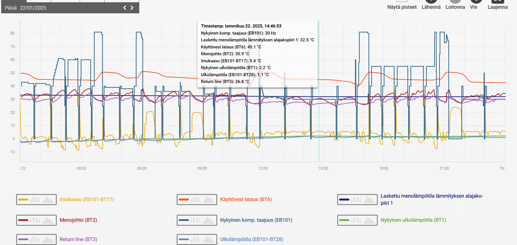517x245 pixels.
Task: Select area chart style for Ulkolämpötila (EB101-BT28)
Action: 208,239
